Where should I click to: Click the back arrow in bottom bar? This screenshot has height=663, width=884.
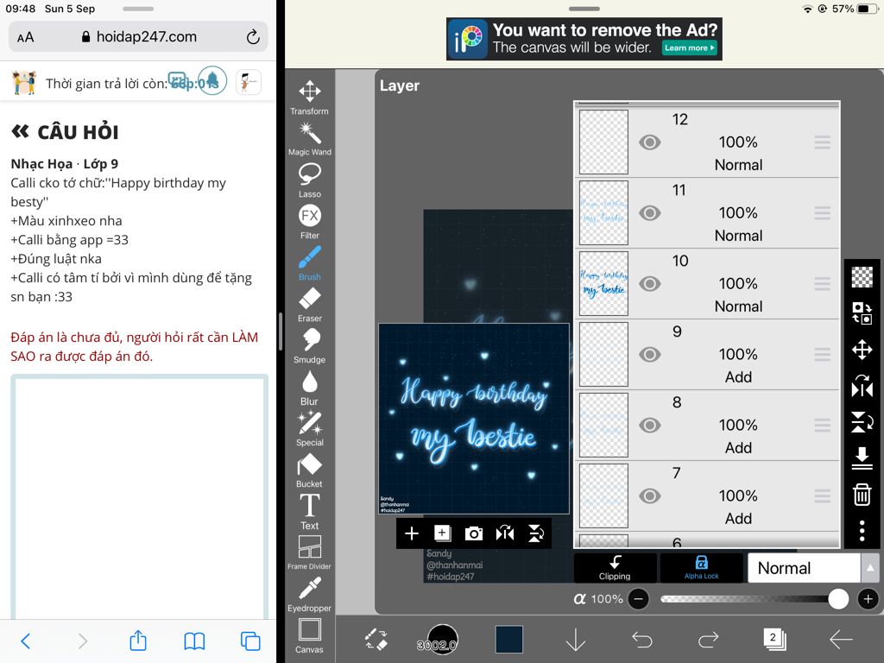pos(841,640)
